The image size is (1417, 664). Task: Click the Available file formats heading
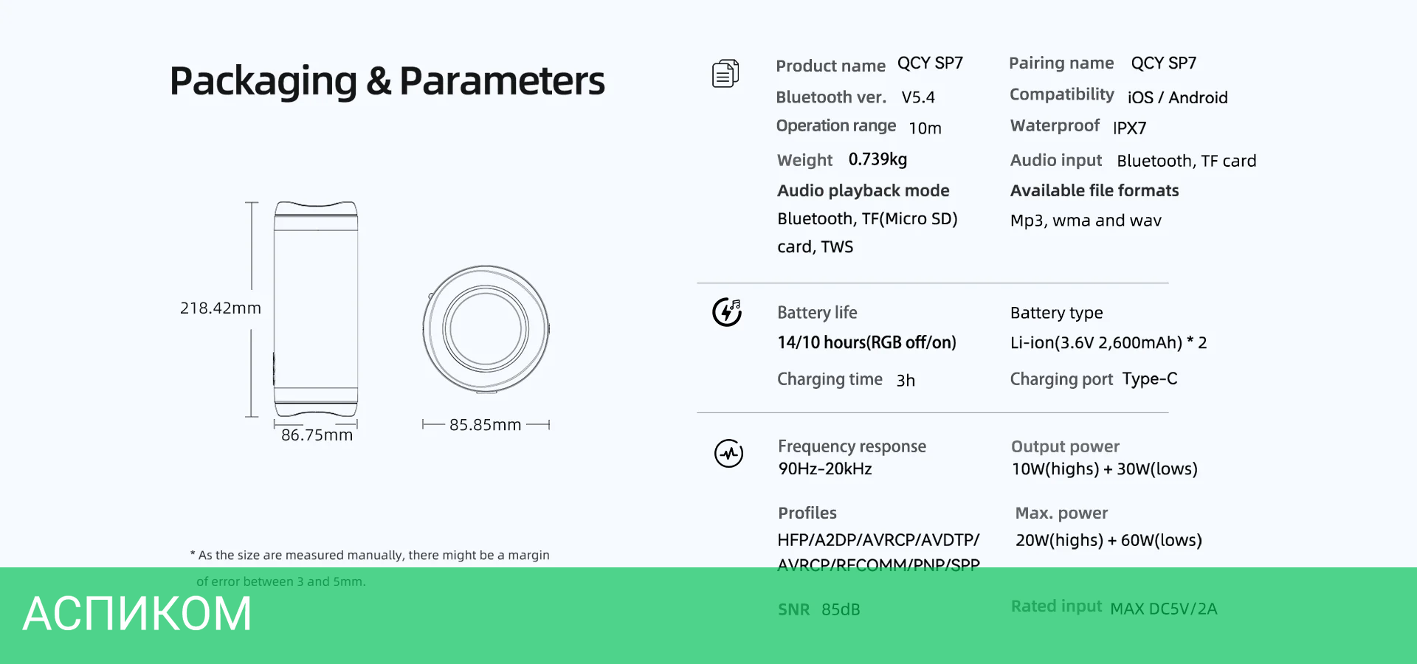coord(1094,190)
